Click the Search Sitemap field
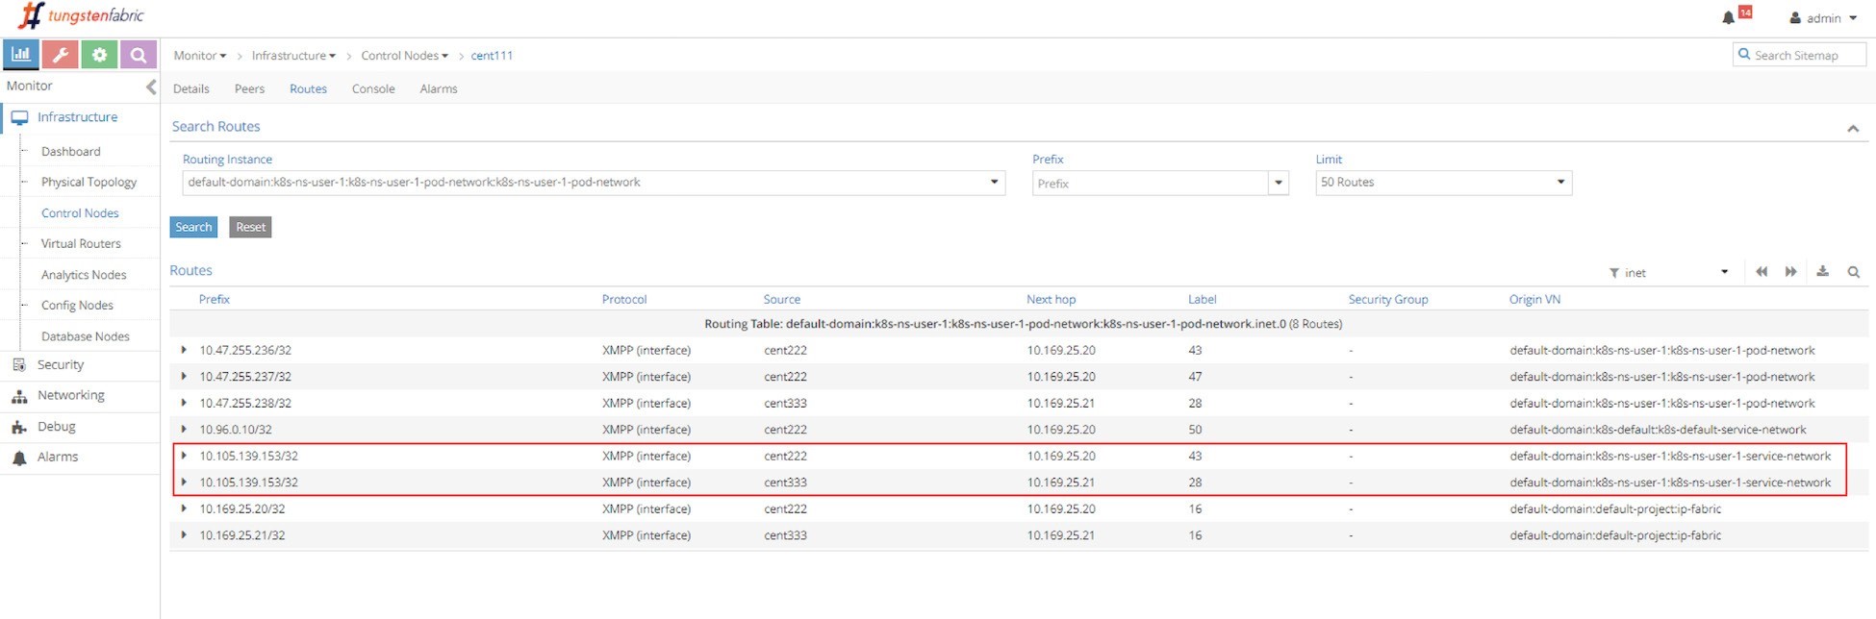The height and width of the screenshot is (619, 1876). 1799,55
